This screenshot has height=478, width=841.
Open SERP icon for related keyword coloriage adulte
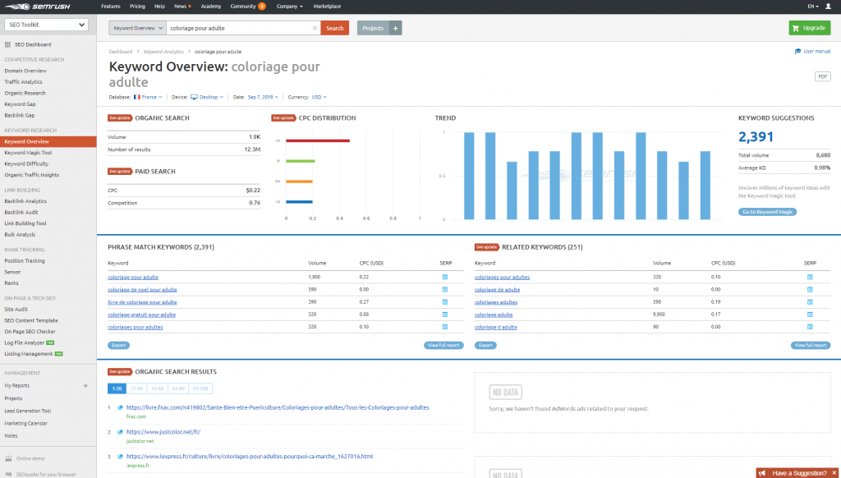[x=810, y=315]
